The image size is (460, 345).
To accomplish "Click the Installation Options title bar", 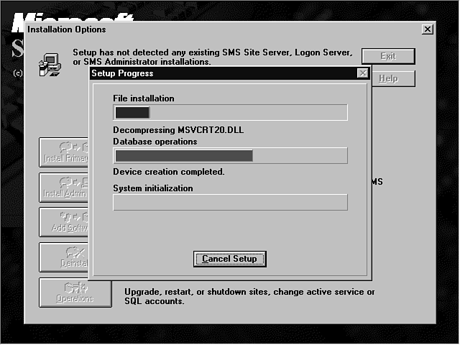I will [216, 29].
